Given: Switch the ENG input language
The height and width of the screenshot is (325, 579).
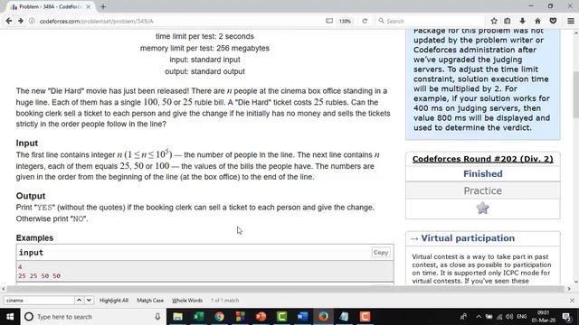Looking at the screenshot, I should 522,317.
